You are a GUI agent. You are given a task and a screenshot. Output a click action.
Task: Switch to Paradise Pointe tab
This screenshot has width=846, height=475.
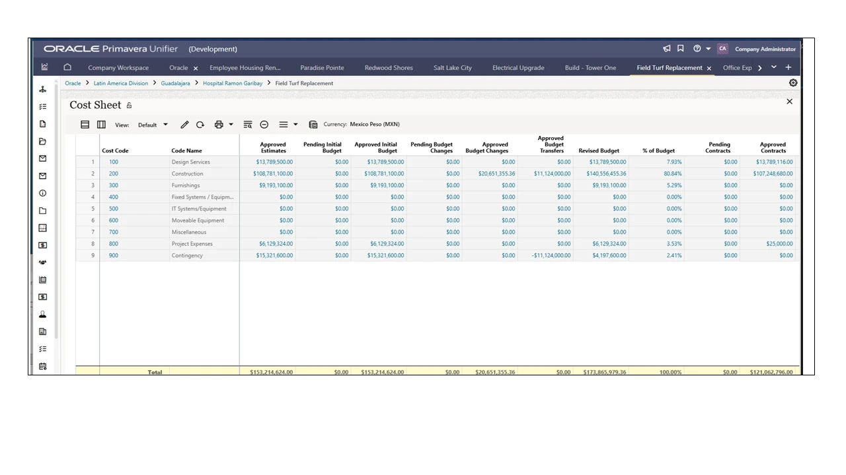pyautogui.click(x=322, y=68)
